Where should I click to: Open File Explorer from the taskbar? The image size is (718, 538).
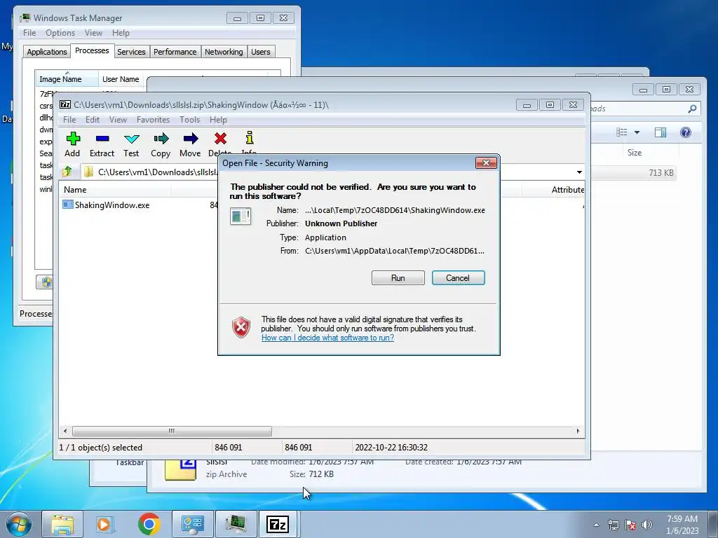click(x=62, y=524)
